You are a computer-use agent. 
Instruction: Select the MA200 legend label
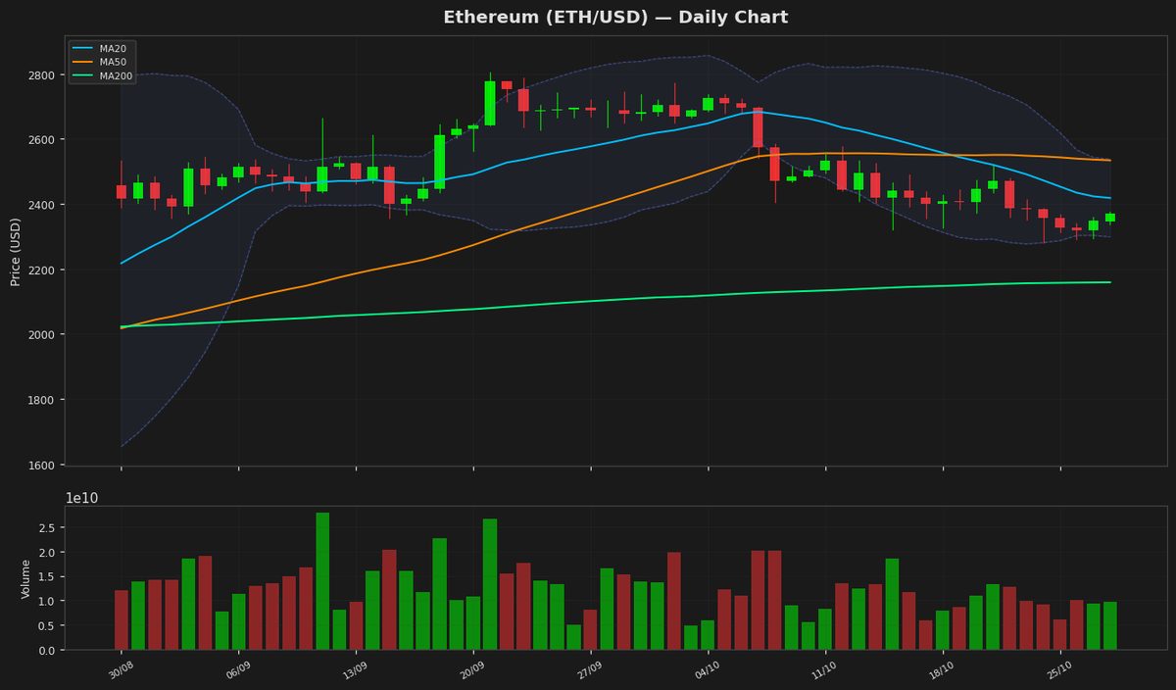(115, 75)
